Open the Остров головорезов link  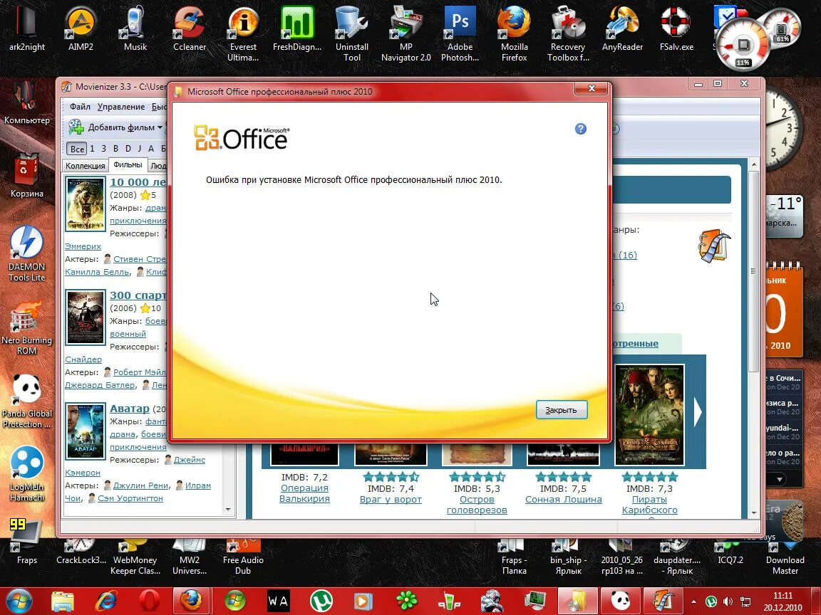(477, 505)
